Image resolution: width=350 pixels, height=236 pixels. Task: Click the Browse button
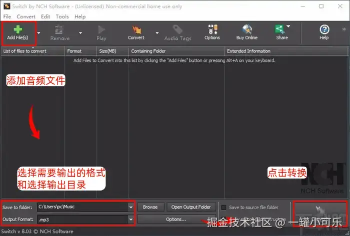150,207
